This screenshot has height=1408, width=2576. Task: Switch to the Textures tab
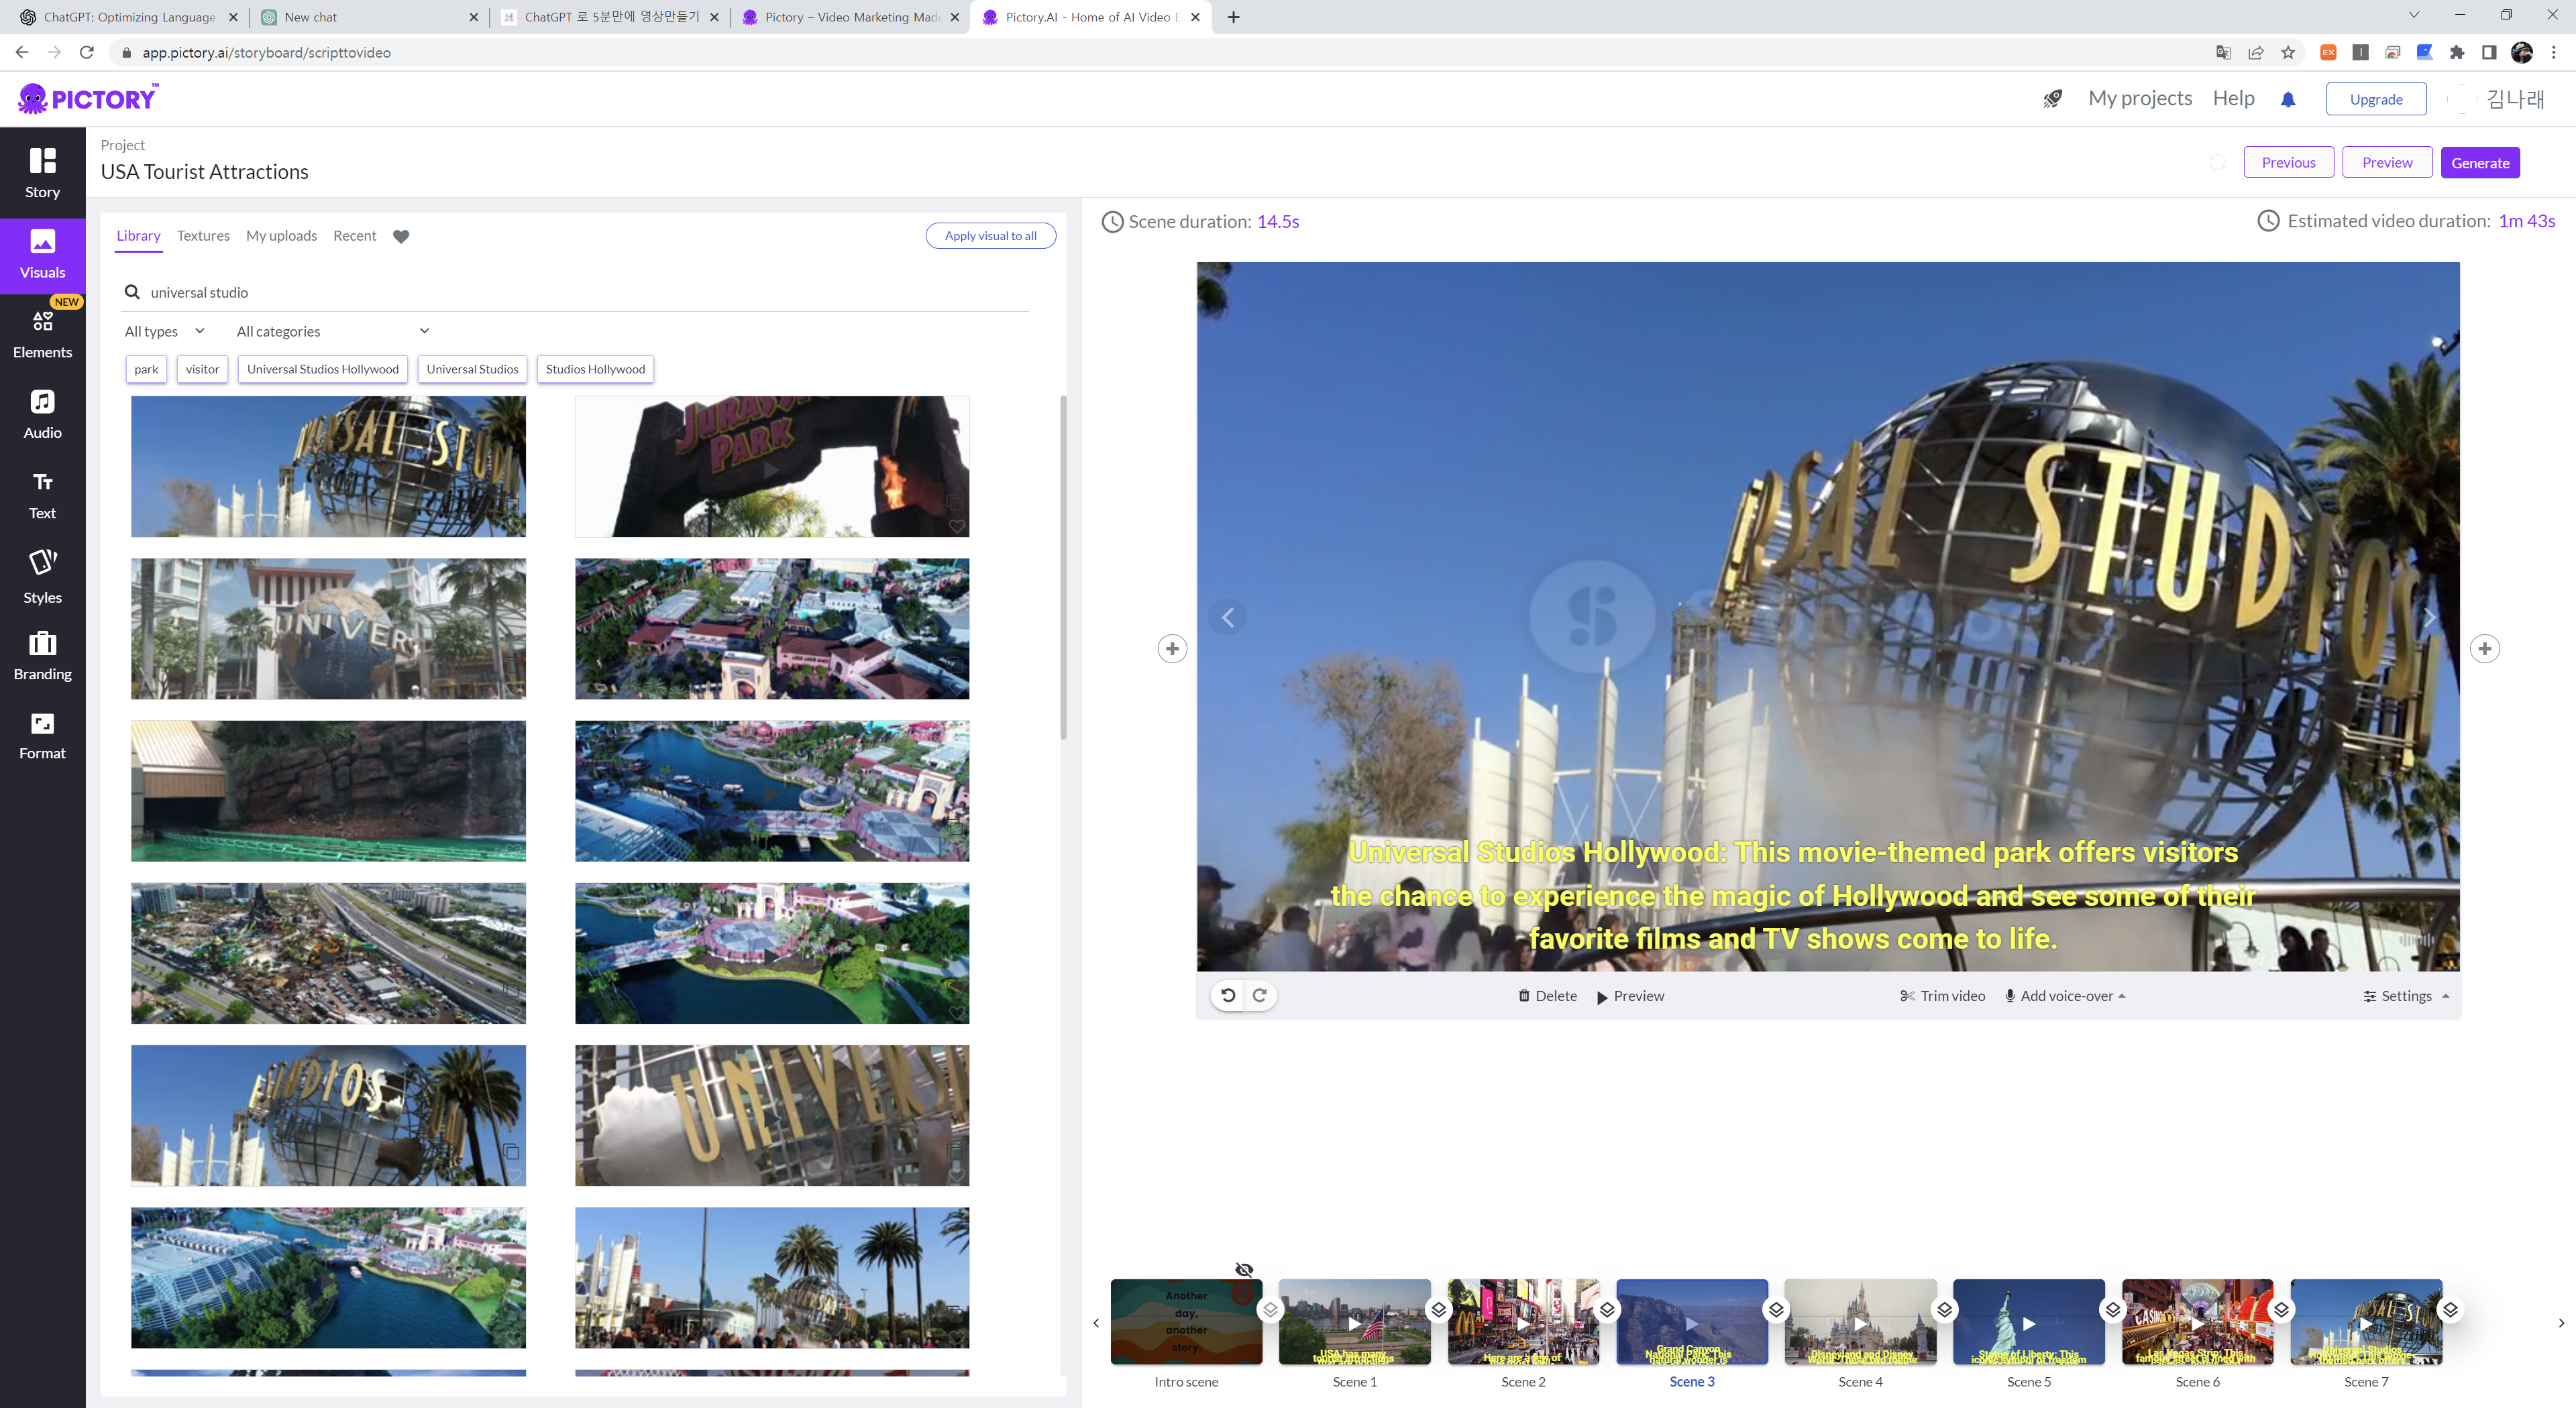(x=203, y=236)
